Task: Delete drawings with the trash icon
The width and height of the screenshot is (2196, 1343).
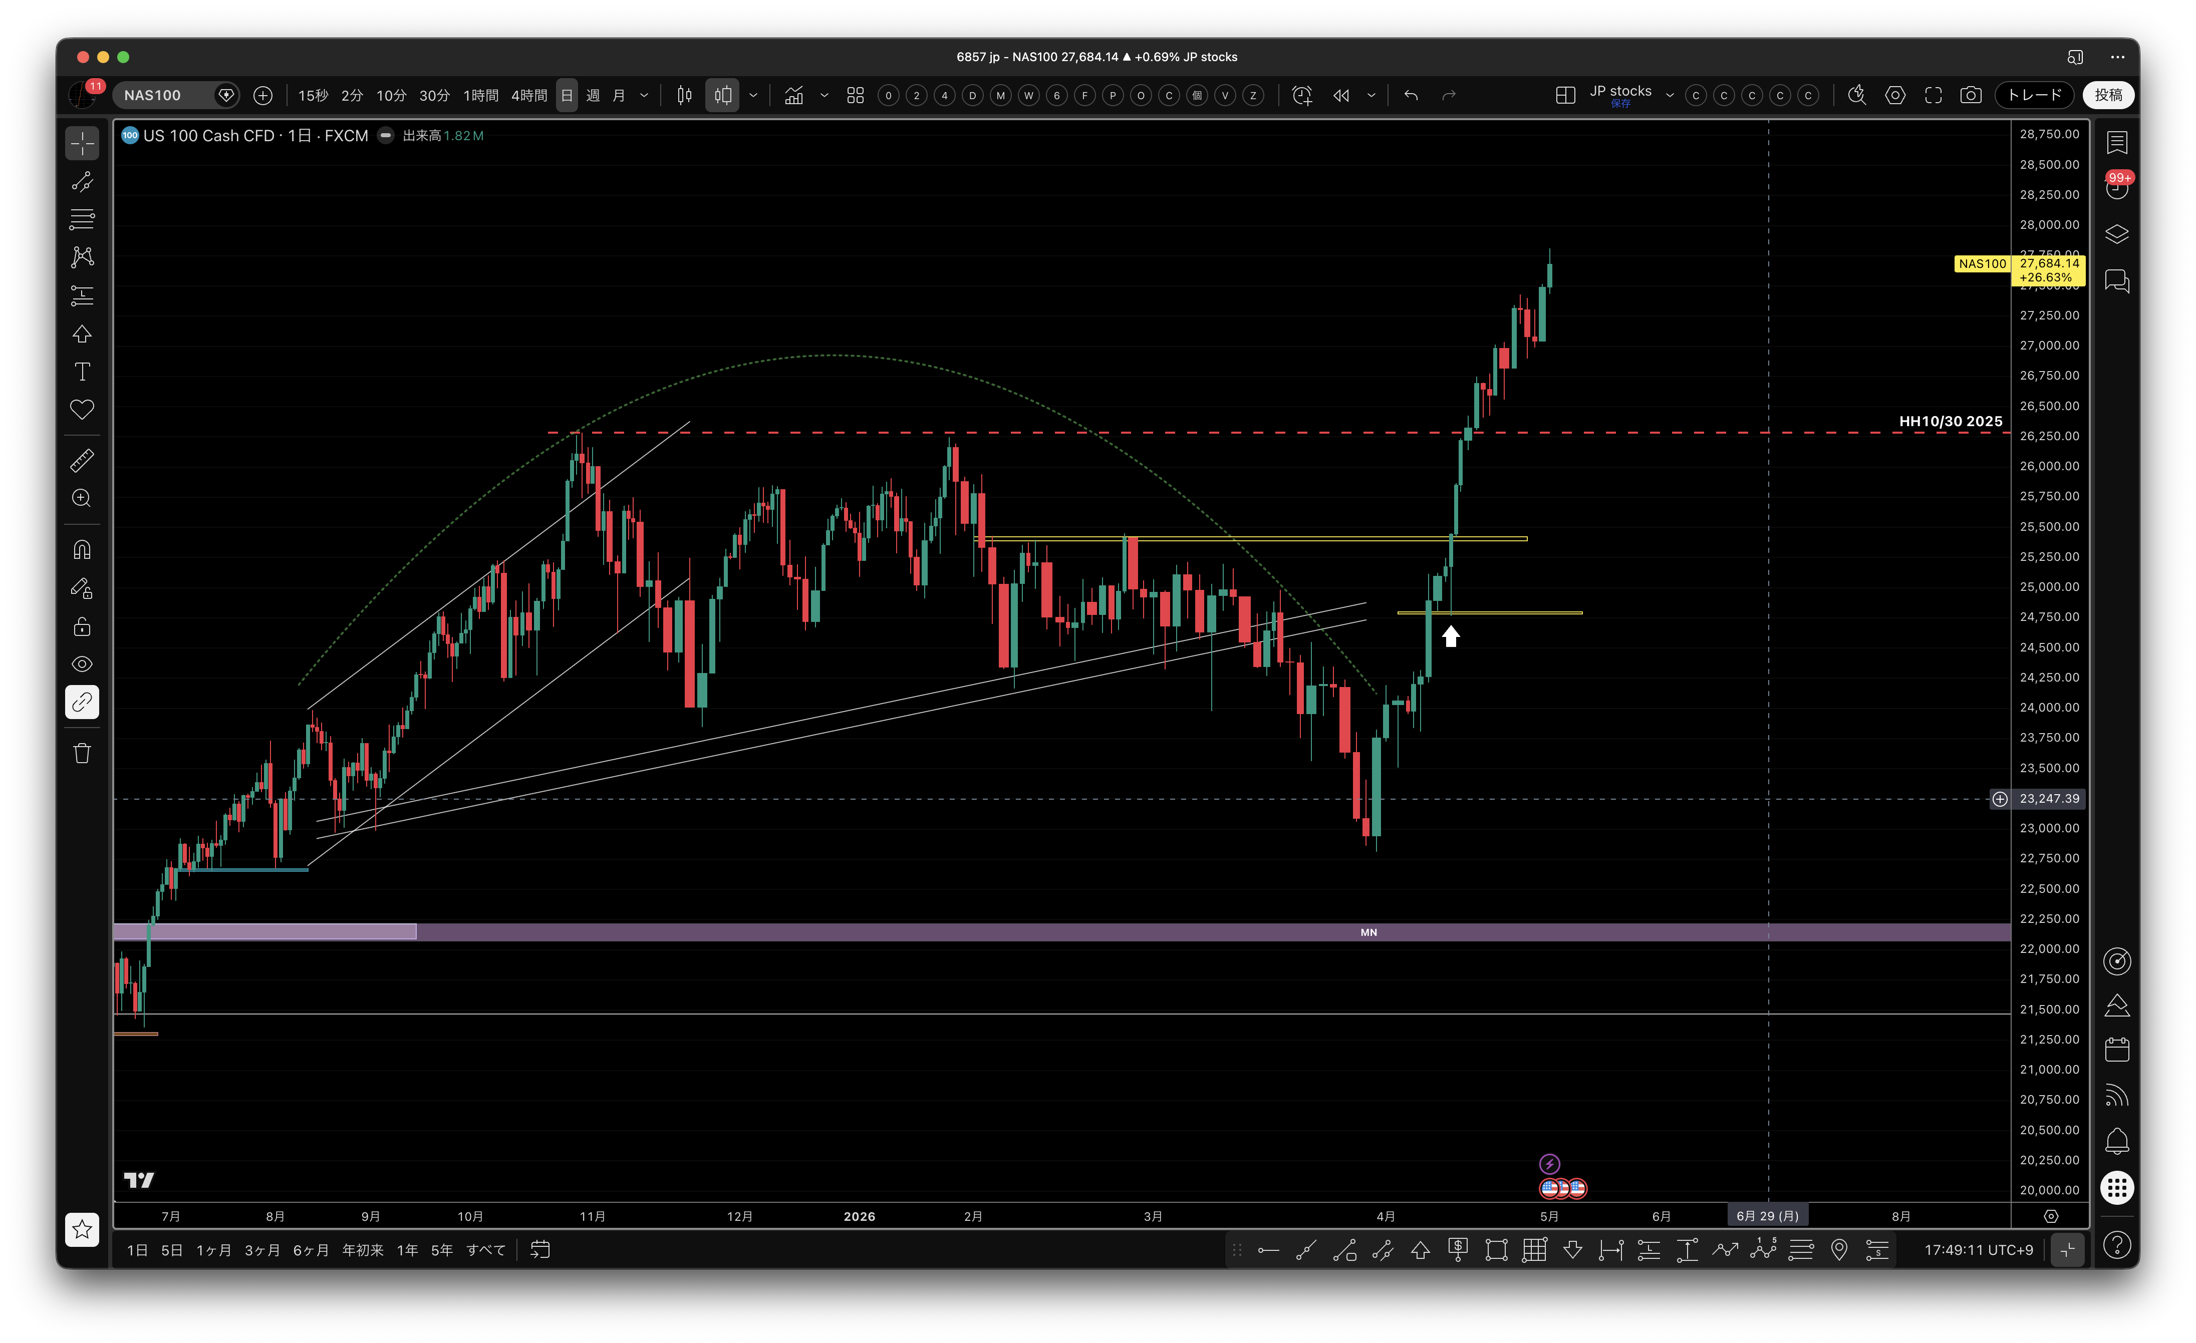Action: click(x=82, y=753)
